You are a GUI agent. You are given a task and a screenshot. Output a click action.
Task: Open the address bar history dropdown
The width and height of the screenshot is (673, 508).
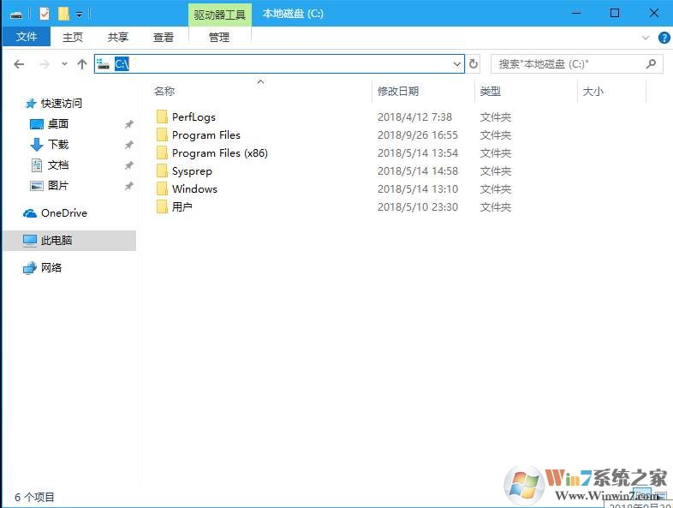coord(456,64)
